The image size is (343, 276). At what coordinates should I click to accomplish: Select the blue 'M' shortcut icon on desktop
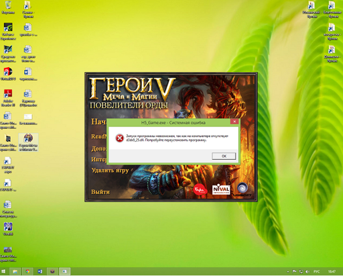[8, 229]
